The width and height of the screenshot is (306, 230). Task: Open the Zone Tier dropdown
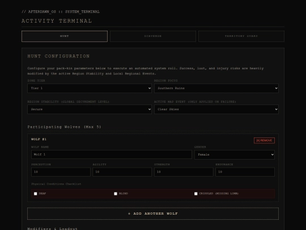pos(90,88)
